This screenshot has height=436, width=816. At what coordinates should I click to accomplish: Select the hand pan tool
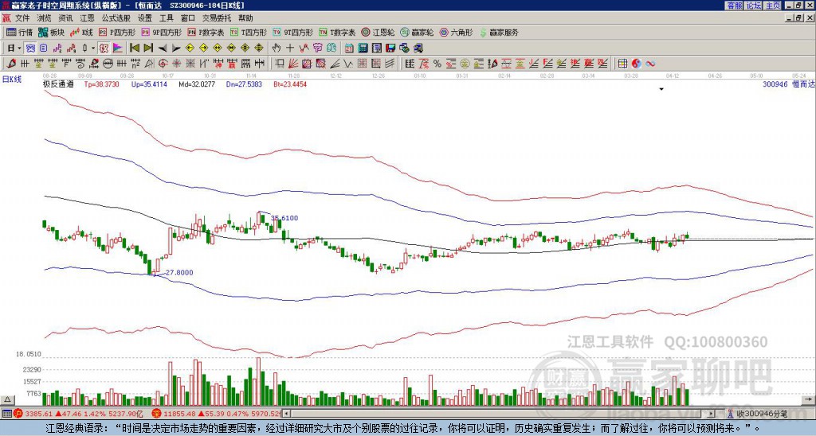(277, 49)
